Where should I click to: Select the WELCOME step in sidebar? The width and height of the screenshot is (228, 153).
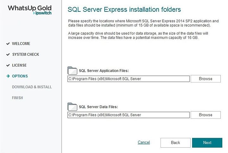tap(21, 44)
